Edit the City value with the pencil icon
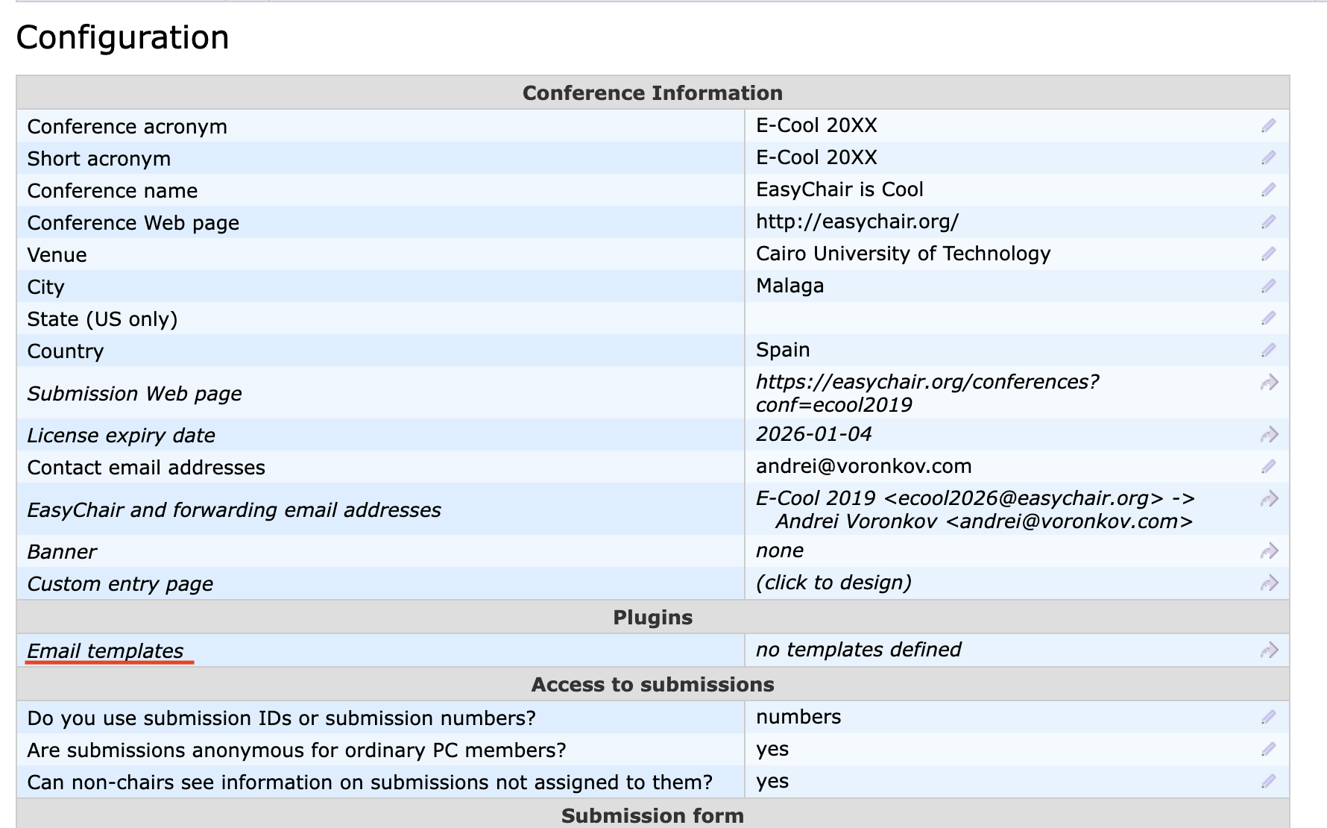Image resolution: width=1327 pixels, height=828 pixels. 1268,286
